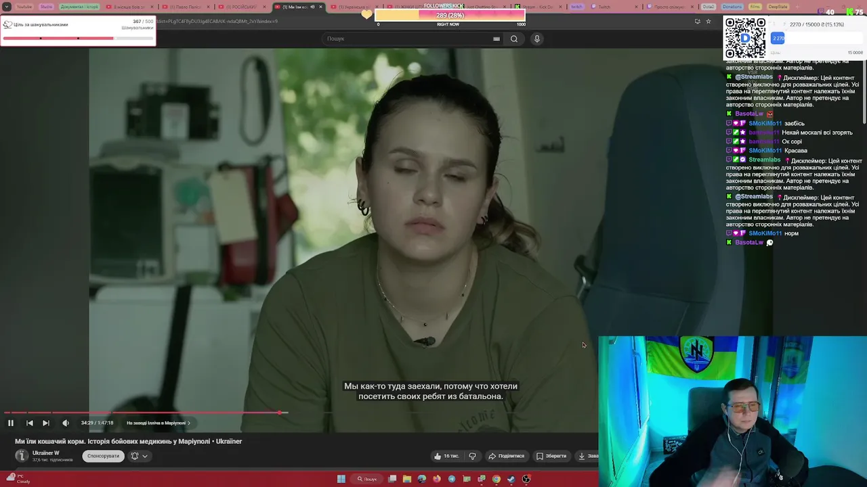This screenshot has height=487, width=867.
Task: Open notification bell subscription dropdown
Action: pyautogui.click(x=139, y=456)
